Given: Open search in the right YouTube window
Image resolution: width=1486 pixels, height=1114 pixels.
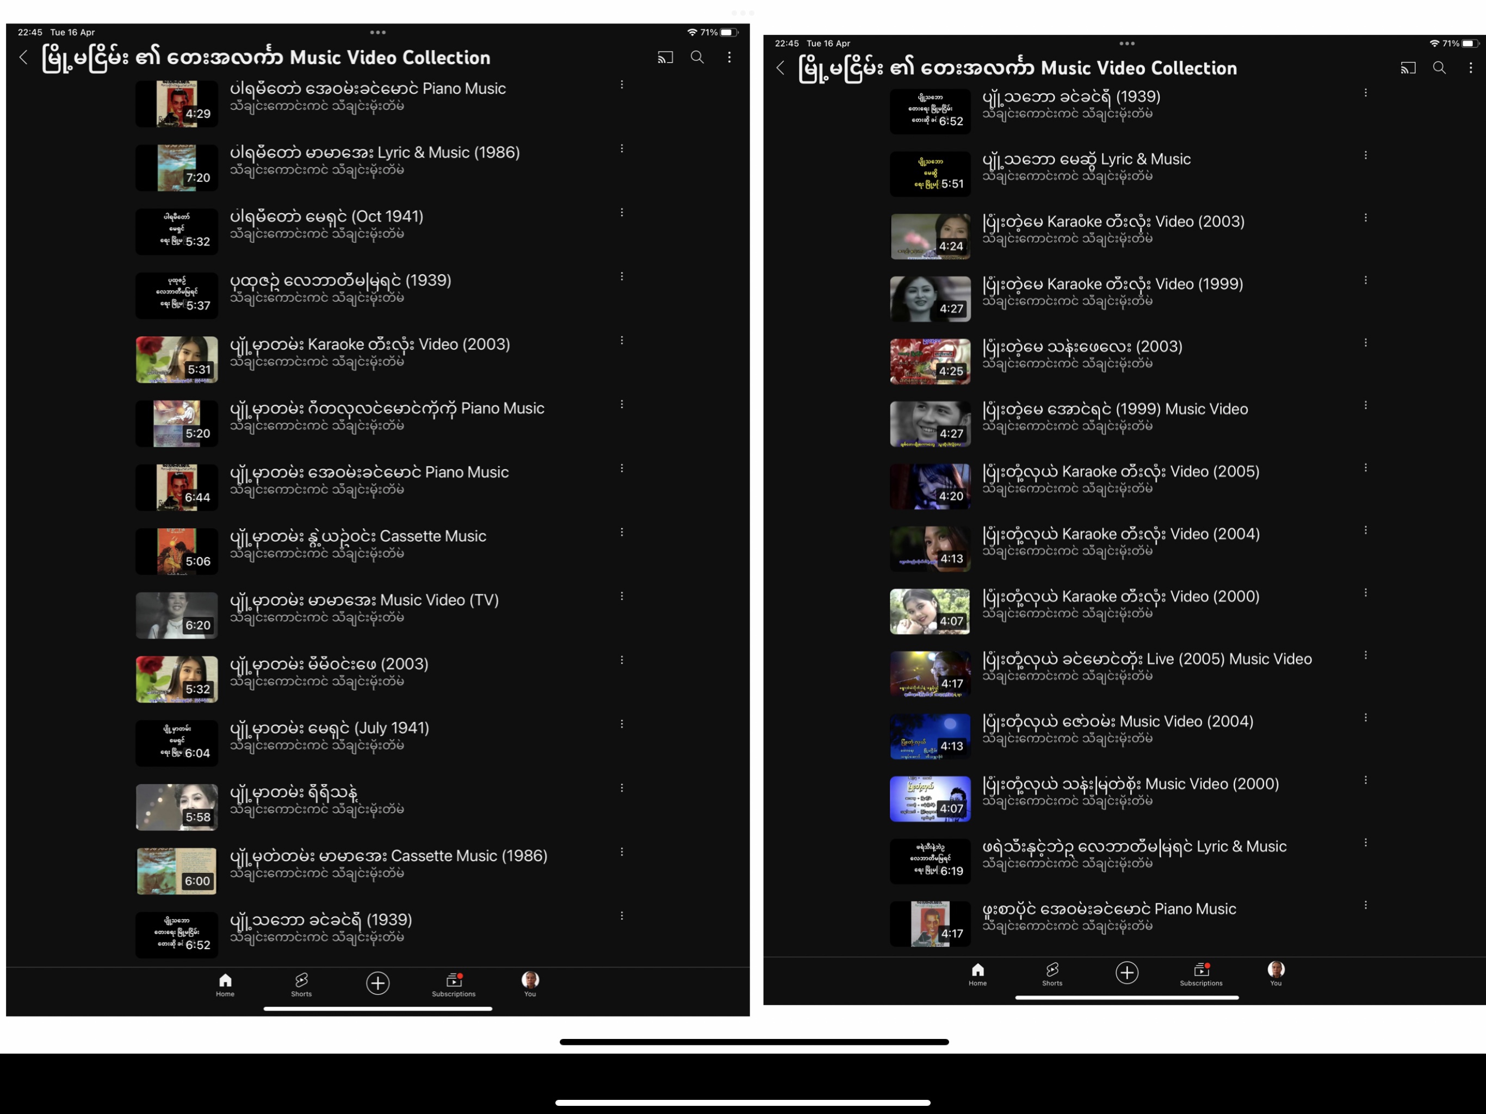Looking at the screenshot, I should tap(1439, 68).
